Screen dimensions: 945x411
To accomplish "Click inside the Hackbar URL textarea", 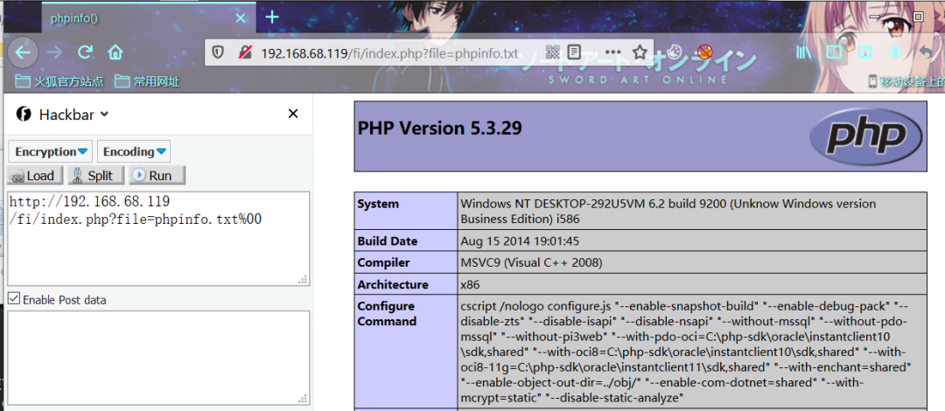I will tap(158, 239).
